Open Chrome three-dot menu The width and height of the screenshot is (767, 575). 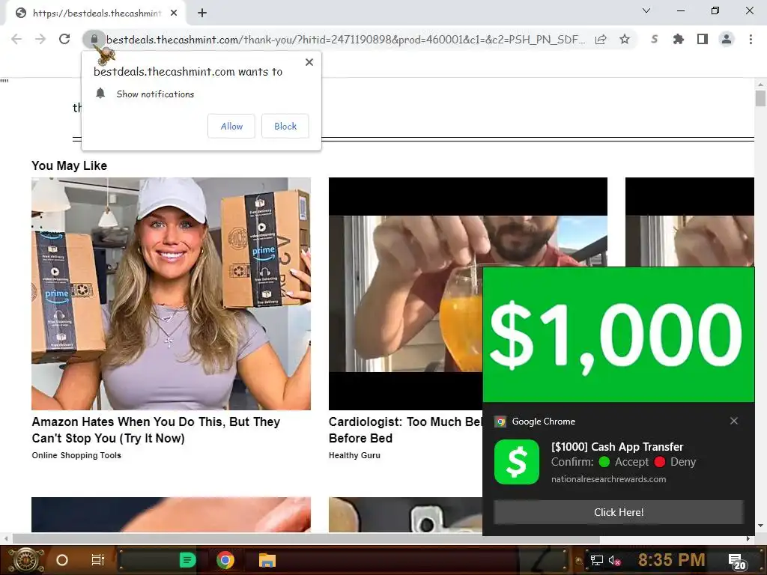tap(751, 39)
